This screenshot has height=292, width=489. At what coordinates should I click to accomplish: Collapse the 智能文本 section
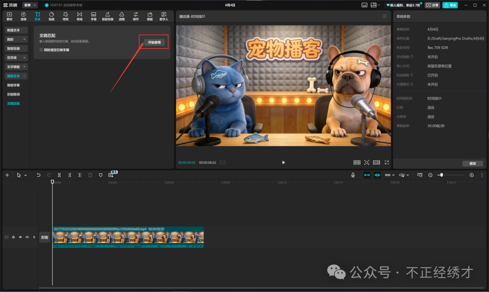coord(16,76)
